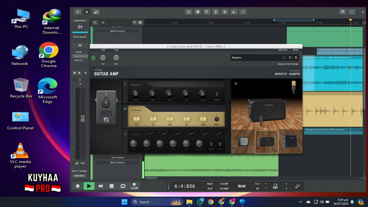The width and height of the screenshot is (368, 207).
Task: Solo the track with S button
Action: 79,73
